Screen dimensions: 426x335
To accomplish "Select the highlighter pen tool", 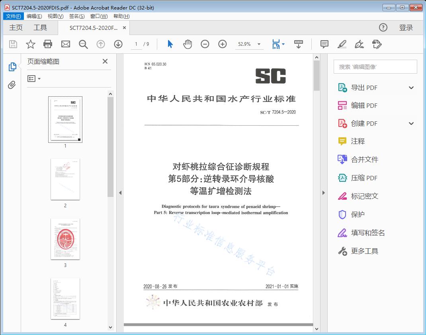I will point(342,44).
